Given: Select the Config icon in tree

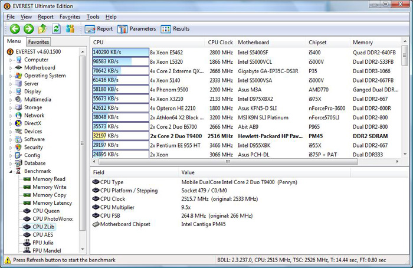Looking at the screenshot, I should (18, 155).
